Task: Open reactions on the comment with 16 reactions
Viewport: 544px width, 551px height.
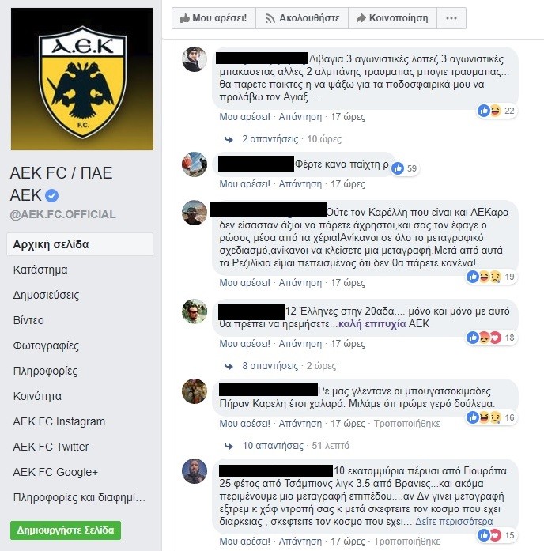Action: click(x=491, y=417)
